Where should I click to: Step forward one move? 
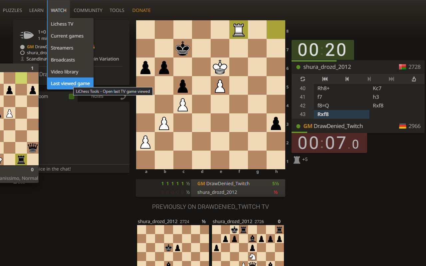click(x=369, y=79)
